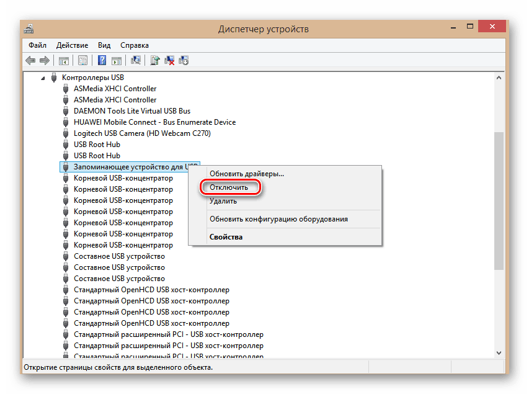This screenshot has height=394, width=529.
Task: Toggle the show/hide action pane icon
Action: [x=117, y=61]
